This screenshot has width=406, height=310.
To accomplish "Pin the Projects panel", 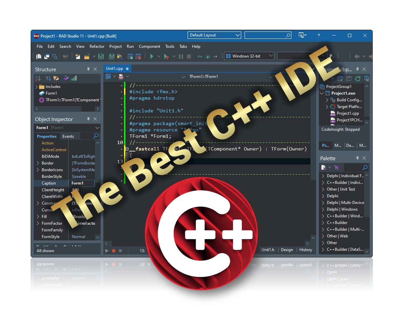I will click(x=357, y=69).
